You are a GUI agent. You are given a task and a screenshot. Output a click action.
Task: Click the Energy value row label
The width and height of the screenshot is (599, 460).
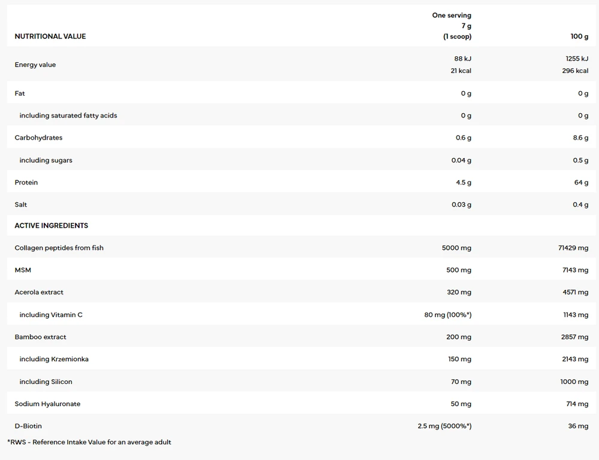coord(35,65)
